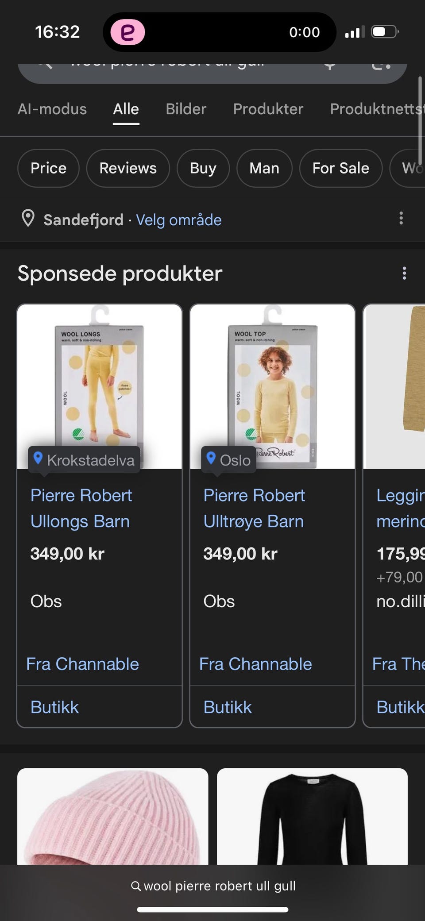The width and height of the screenshot is (425, 921).
Task: Select the Reviews filter chip
Action: point(128,168)
